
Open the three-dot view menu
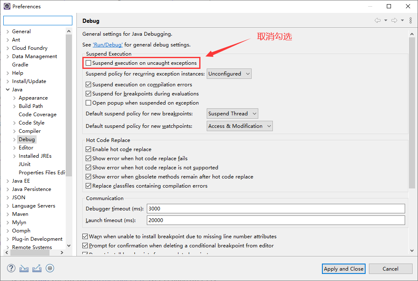click(x=411, y=20)
